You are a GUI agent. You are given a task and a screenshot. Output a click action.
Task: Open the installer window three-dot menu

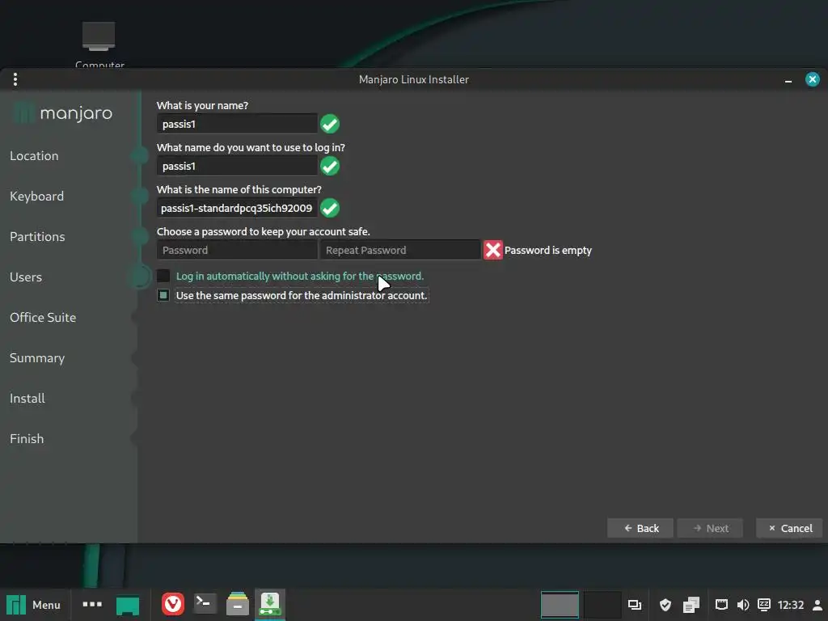pyautogui.click(x=15, y=79)
